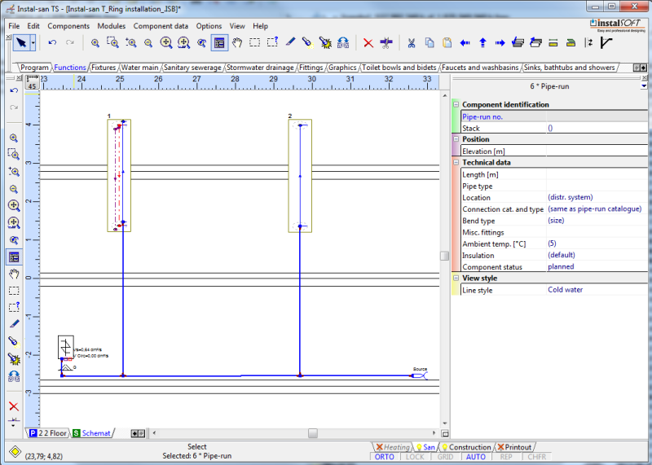Collapse the Component identification section
Image resolution: width=652 pixels, height=465 pixels.
[456, 104]
